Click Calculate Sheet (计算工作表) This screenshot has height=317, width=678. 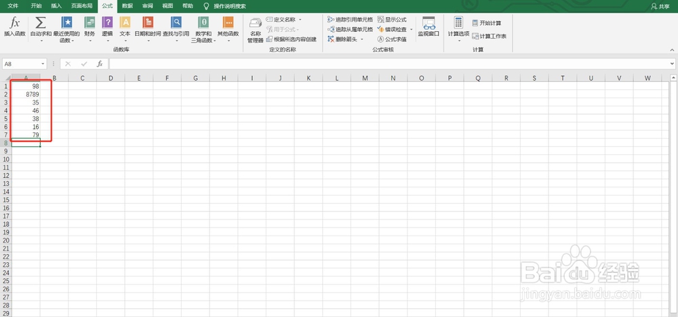(490, 37)
